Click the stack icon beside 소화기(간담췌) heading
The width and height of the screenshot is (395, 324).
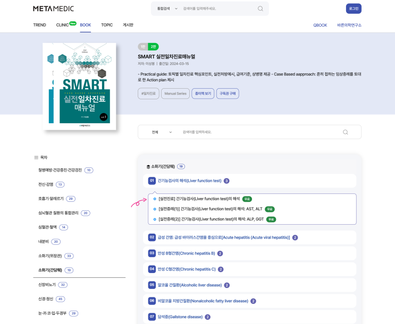click(x=148, y=167)
